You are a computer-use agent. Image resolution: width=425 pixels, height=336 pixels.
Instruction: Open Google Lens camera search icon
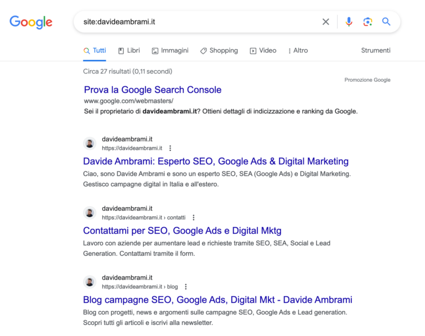coord(367,22)
